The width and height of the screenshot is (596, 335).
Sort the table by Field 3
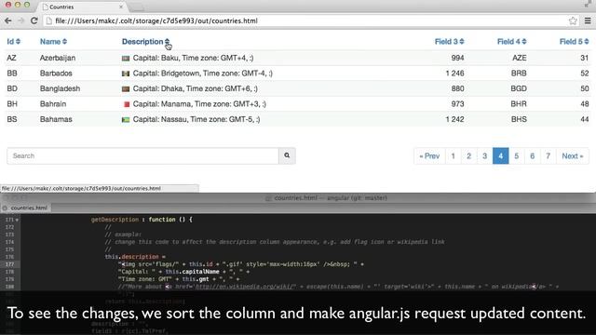tap(449, 41)
